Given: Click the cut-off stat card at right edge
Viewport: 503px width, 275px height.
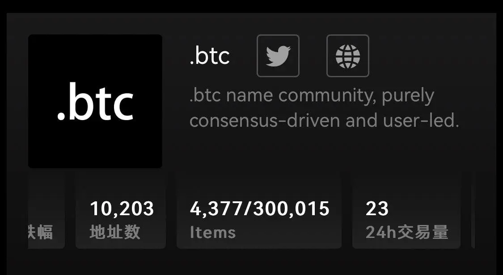Looking at the screenshot, I should [x=473, y=210].
